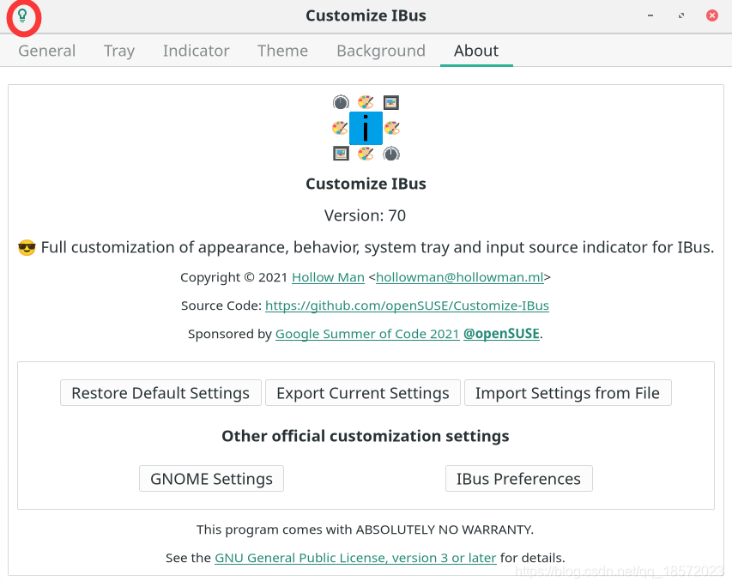Click the Customize IBus logo image
This screenshot has height=587, width=732.
(x=366, y=128)
